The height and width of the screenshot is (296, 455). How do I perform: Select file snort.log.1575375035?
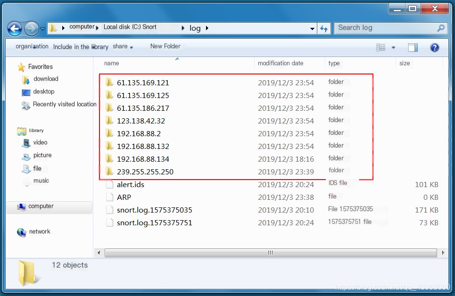(x=154, y=210)
